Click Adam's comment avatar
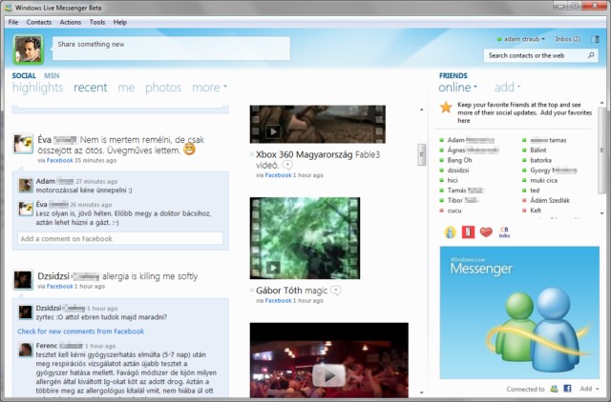 26,186
